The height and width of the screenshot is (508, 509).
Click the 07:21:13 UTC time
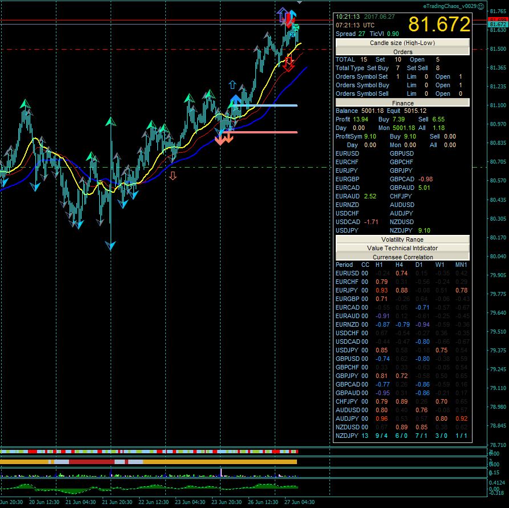[x=355, y=25]
